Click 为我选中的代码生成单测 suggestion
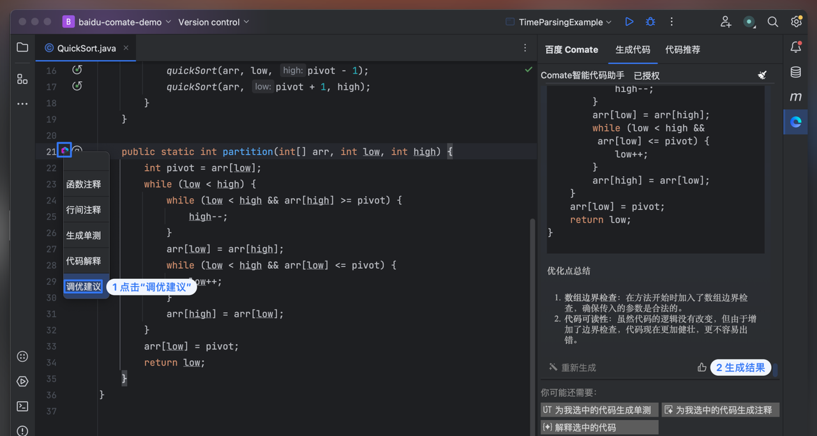This screenshot has height=436, width=817. (x=599, y=410)
